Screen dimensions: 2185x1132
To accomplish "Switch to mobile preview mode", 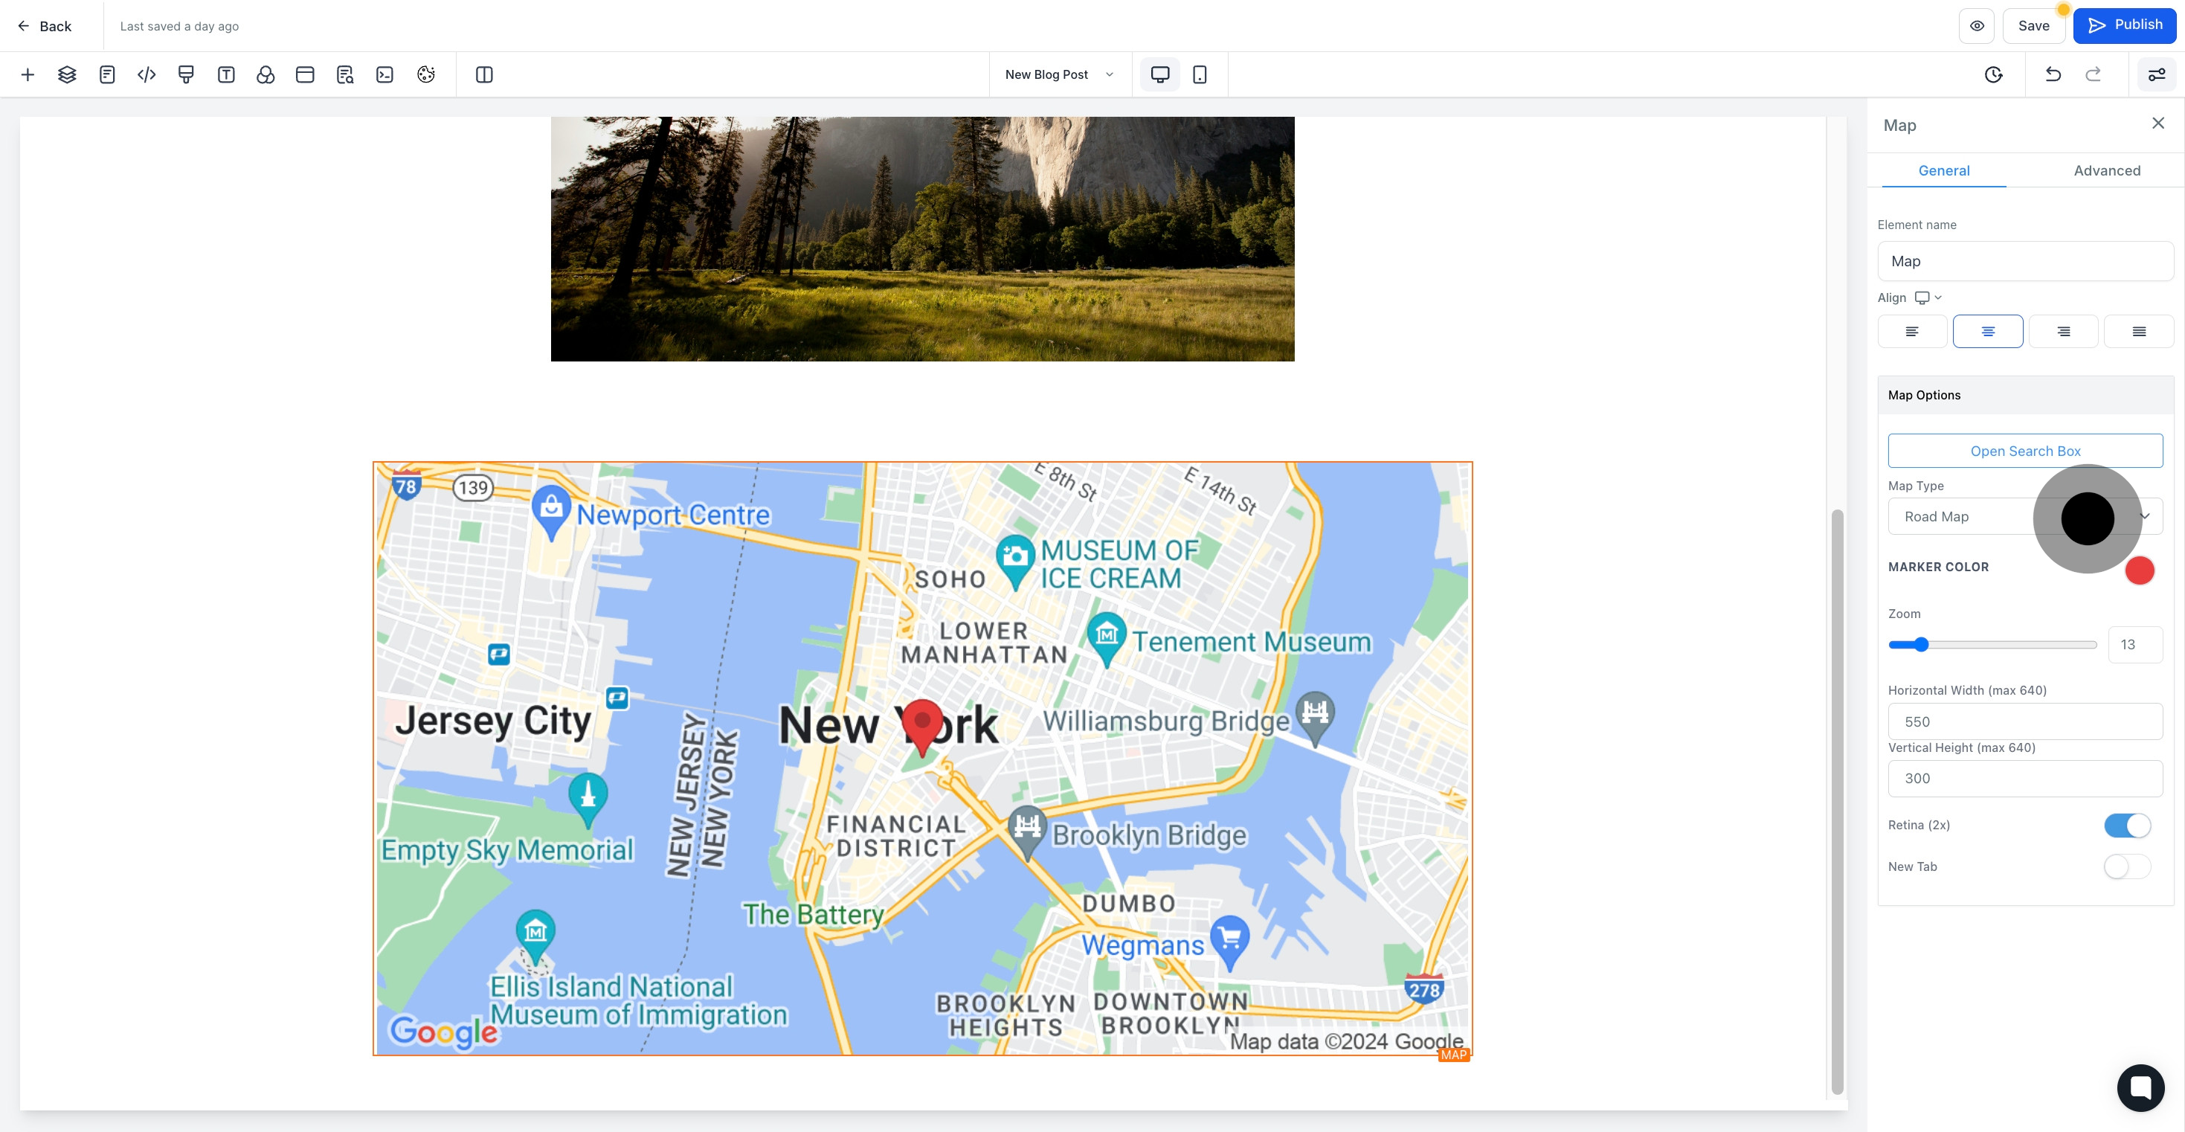I will [1200, 74].
